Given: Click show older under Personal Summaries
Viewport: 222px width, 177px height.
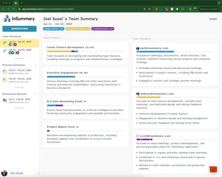Looking at the screenshot, I should pyautogui.click(x=19, y=87).
